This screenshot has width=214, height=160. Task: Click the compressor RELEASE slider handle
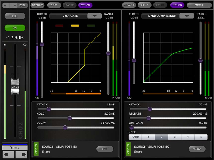coord(149,118)
